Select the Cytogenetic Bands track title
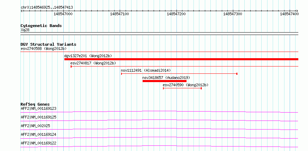308x151 pixels. tap(41, 26)
